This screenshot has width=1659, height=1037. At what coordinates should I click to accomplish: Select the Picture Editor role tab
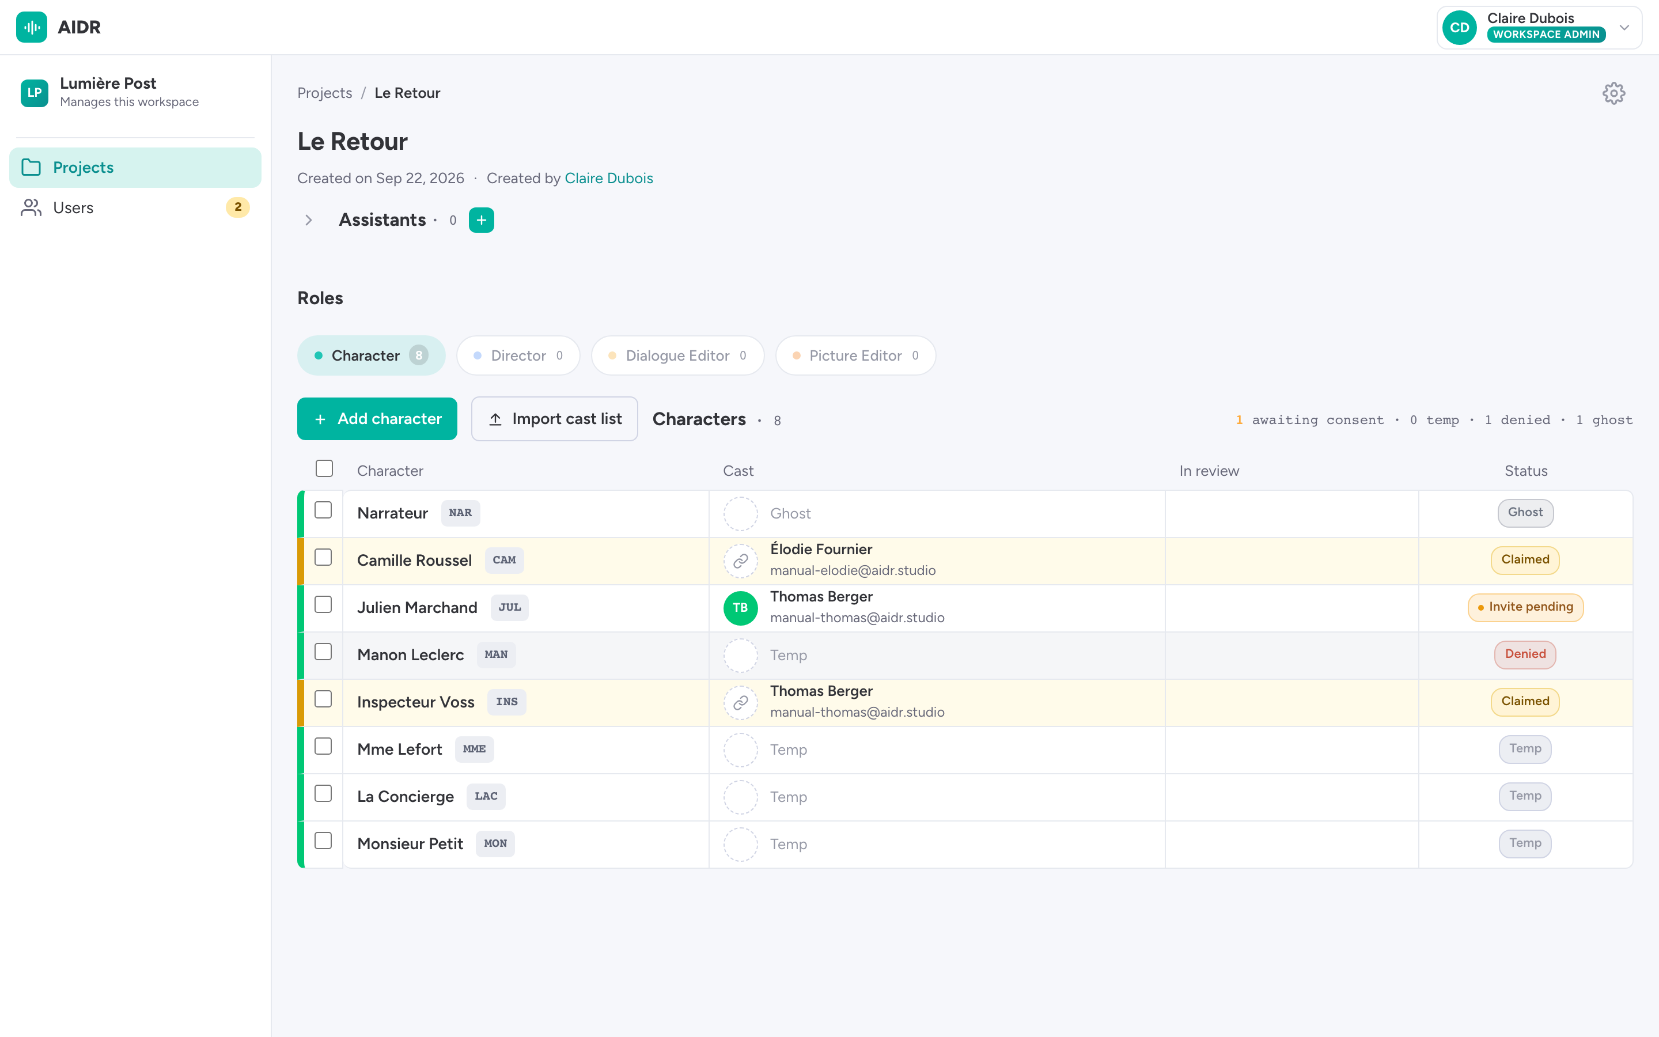click(x=855, y=355)
